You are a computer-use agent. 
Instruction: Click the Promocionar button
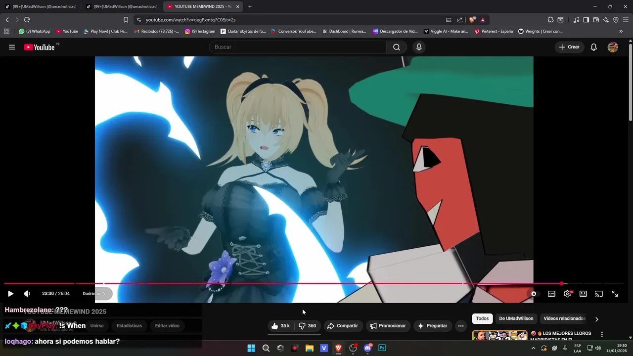tap(388, 326)
